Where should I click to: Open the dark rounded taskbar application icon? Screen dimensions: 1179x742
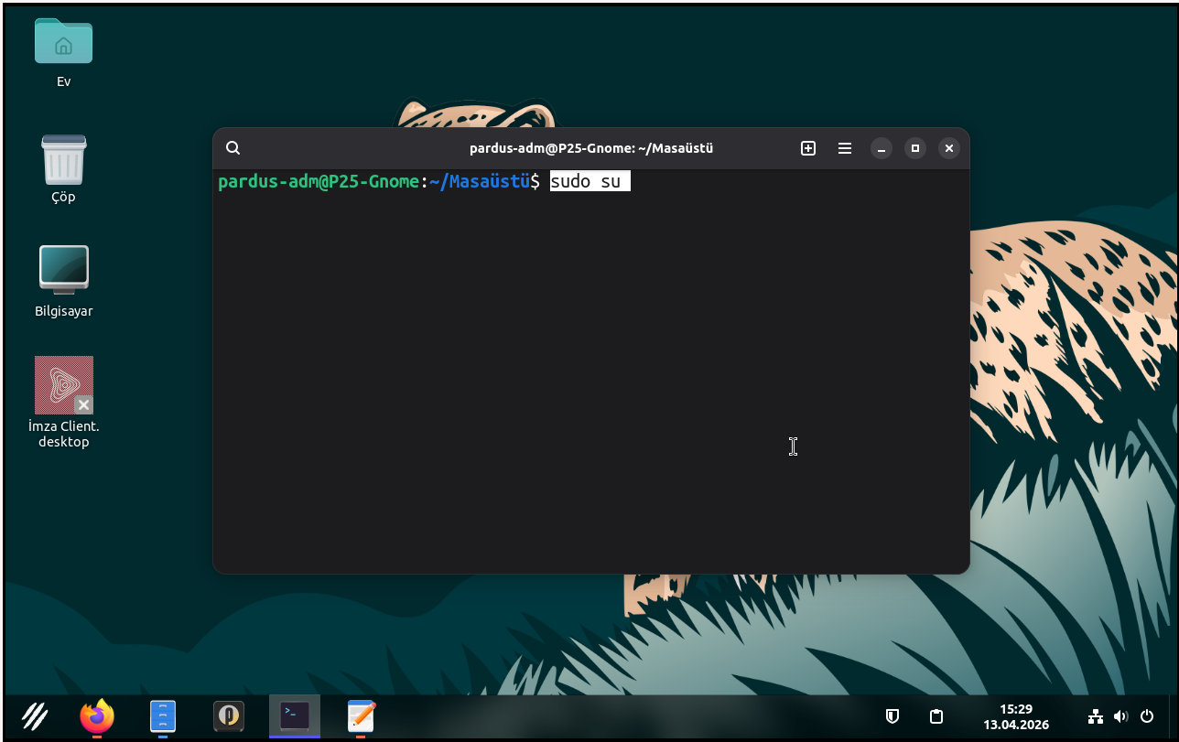[x=229, y=716]
